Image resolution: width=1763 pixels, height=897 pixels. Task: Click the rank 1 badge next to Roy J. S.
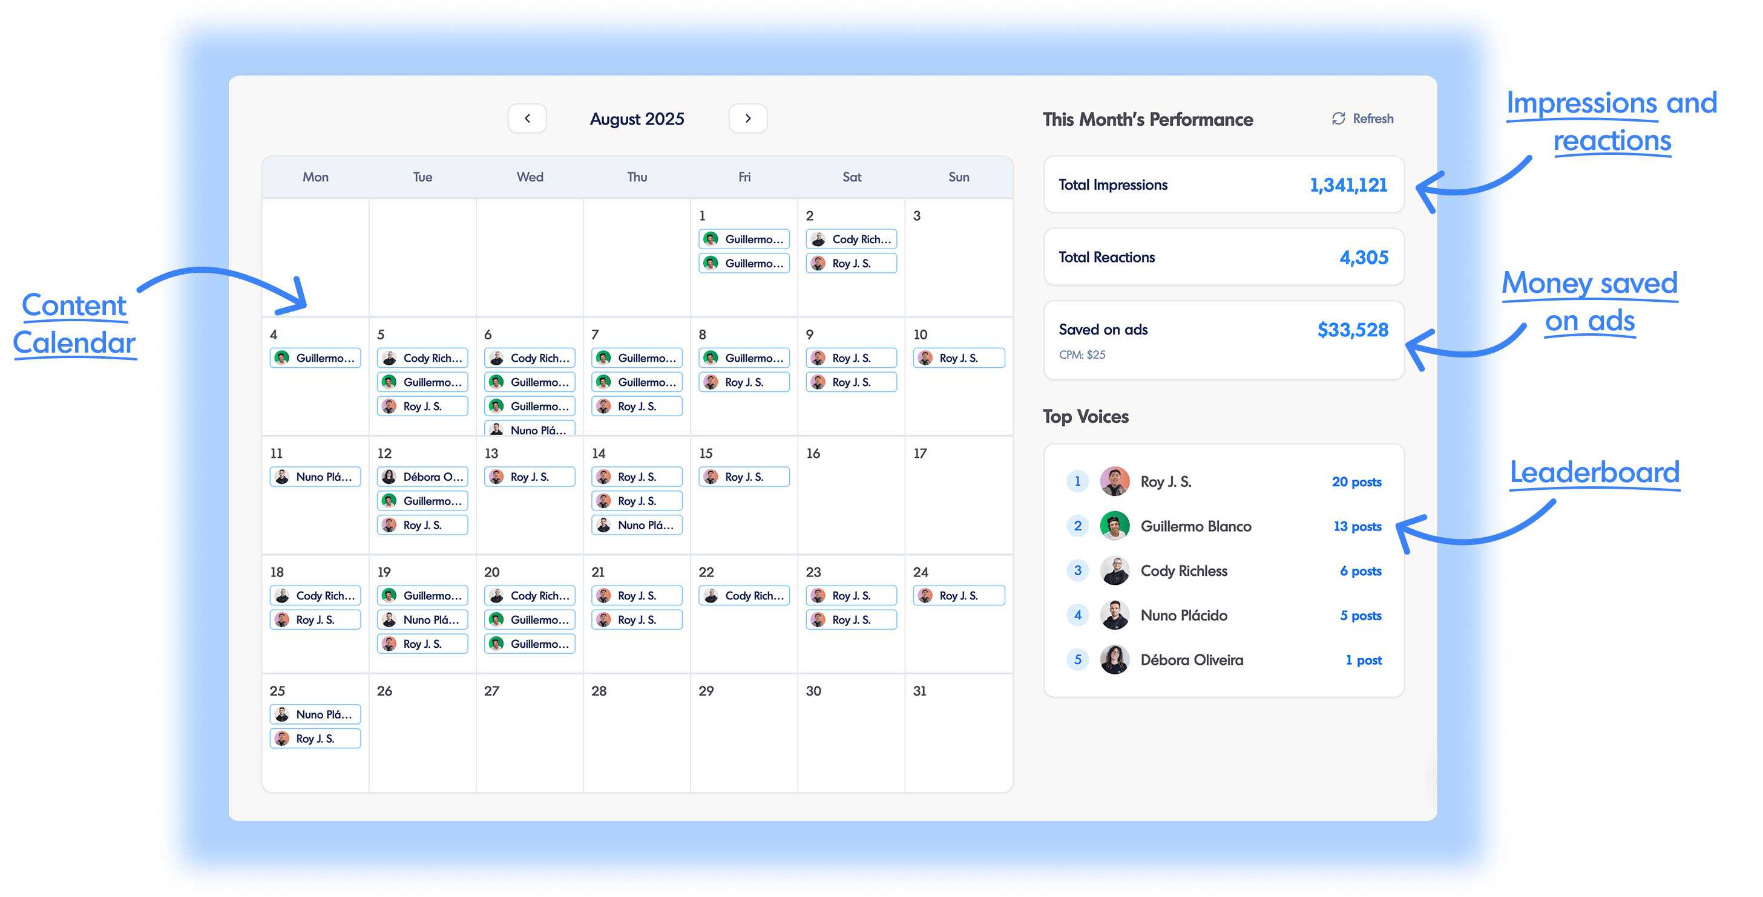[x=1077, y=481]
